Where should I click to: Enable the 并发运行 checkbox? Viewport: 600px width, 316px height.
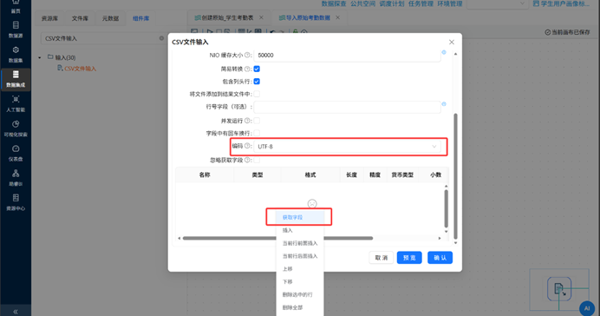pos(257,121)
